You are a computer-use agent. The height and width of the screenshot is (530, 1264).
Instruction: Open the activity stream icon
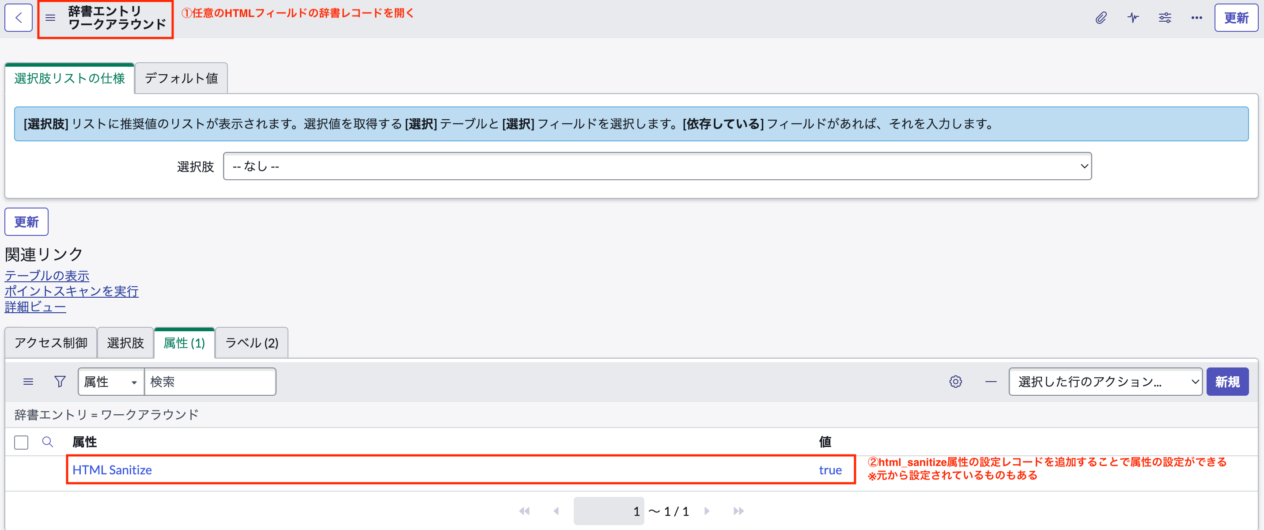pos(1132,18)
